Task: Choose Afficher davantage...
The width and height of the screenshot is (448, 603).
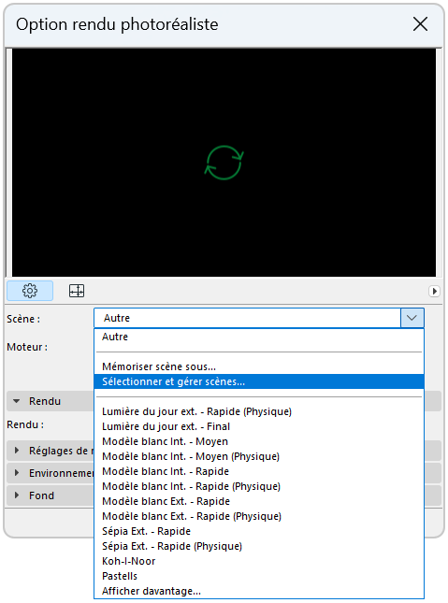Action: click(259, 591)
